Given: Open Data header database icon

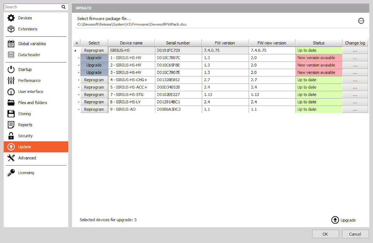Looking at the screenshot, I should (x=11, y=55).
